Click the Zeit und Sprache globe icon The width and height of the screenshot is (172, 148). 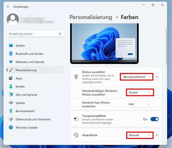(11, 95)
